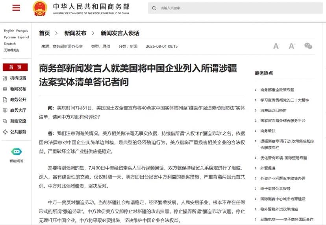Click the article headline about 涉疆法案实体清单

pos(138,75)
